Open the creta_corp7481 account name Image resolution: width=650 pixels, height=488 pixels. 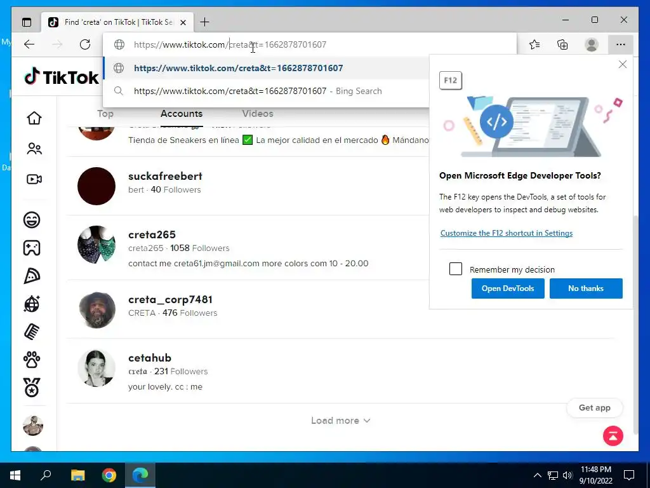coord(170,299)
